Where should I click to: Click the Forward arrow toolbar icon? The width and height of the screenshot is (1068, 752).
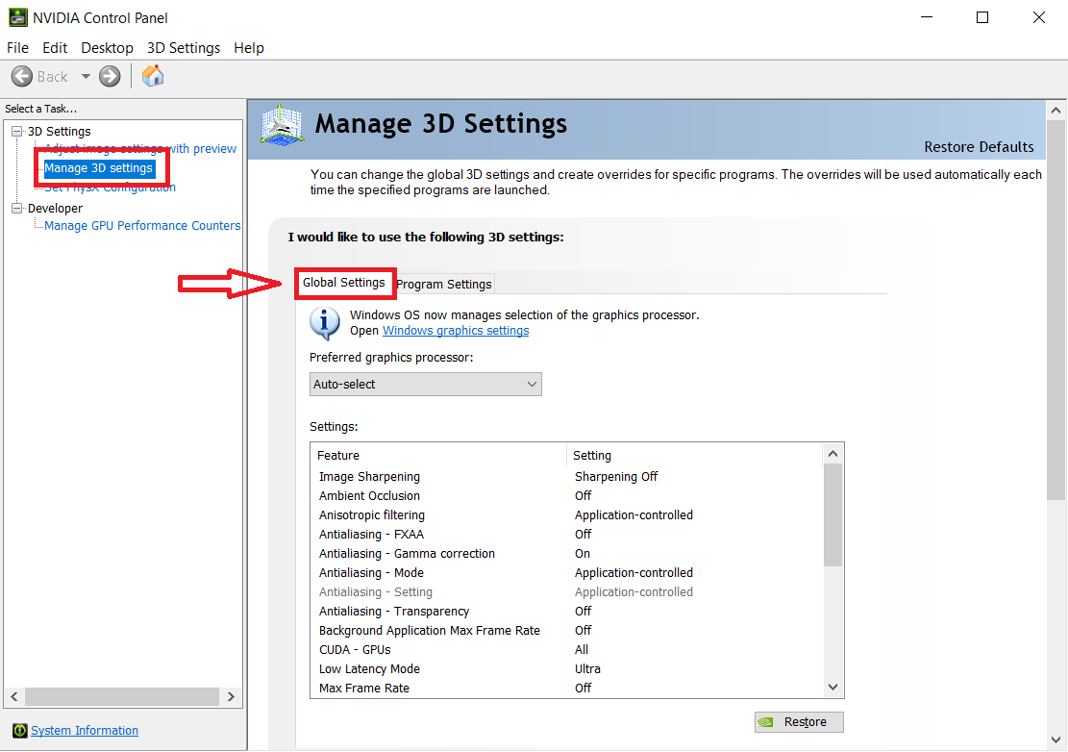point(110,77)
